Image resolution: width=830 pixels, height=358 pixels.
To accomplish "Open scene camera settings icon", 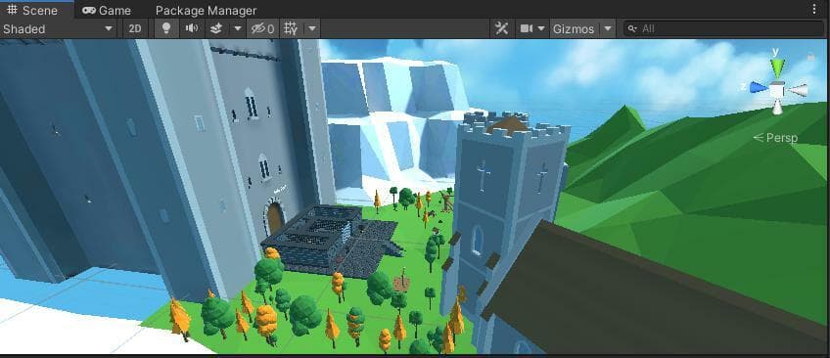I will [x=527, y=28].
